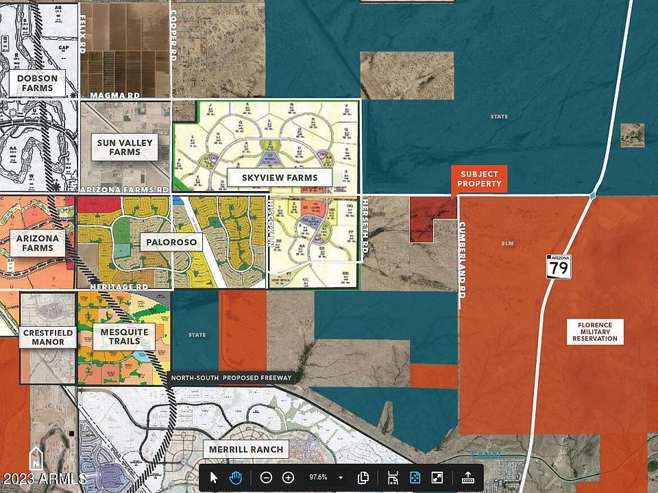Open the zoom level dropdown arrow
The width and height of the screenshot is (658, 493).
341,477
